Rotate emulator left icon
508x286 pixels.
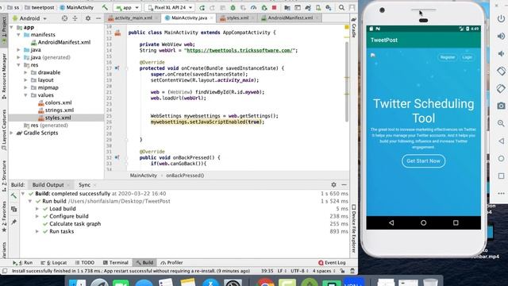click(x=501, y=71)
